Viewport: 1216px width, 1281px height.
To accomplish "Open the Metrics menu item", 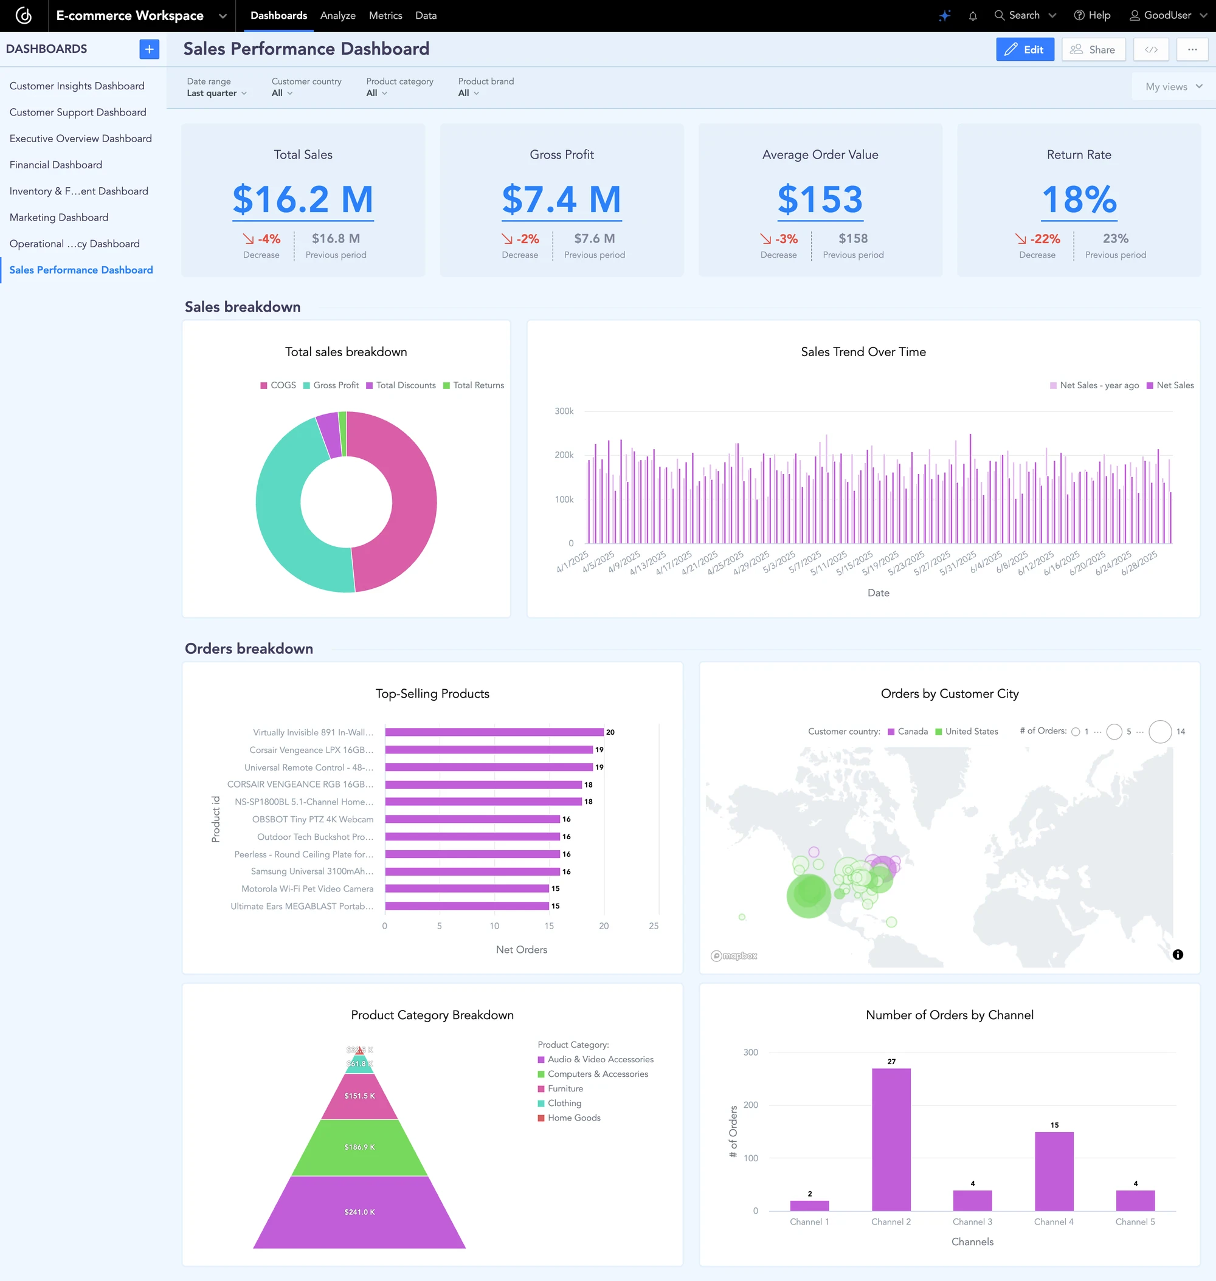I will point(385,15).
